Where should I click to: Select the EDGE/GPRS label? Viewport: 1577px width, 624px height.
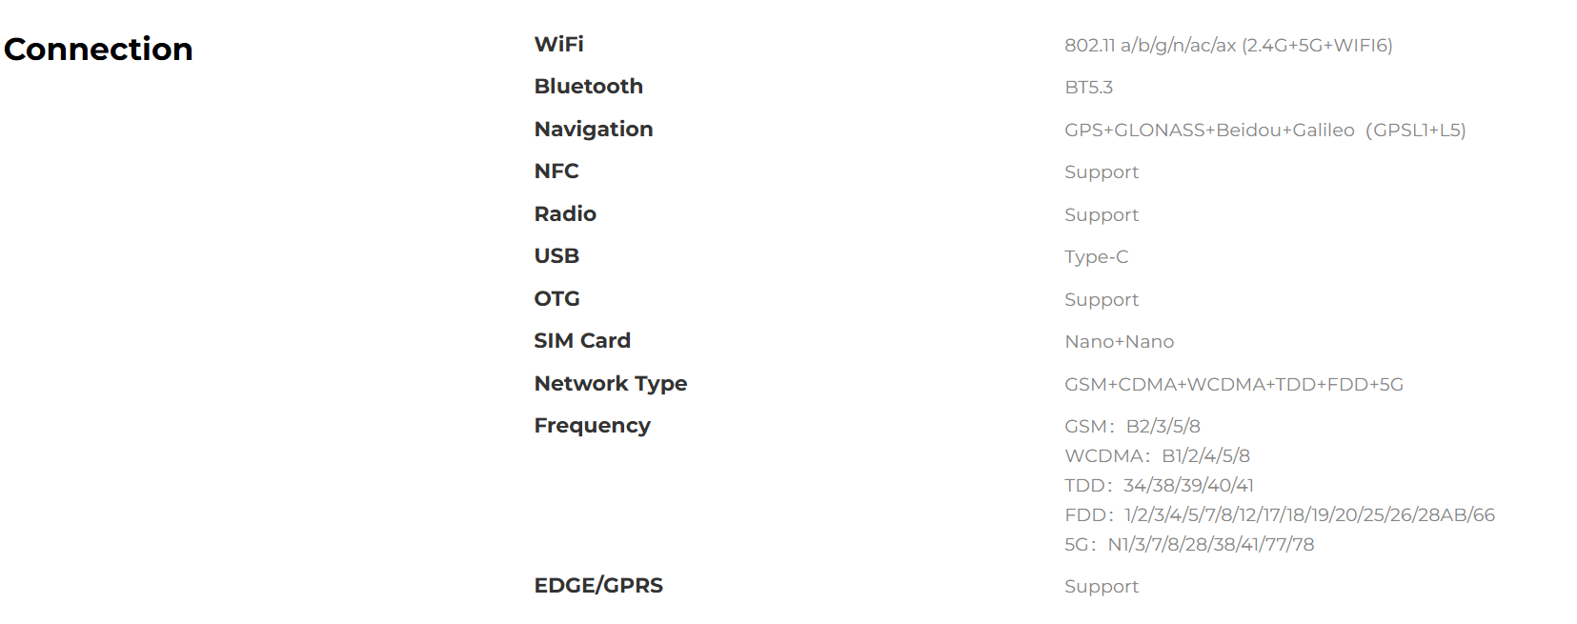[598, 585]
